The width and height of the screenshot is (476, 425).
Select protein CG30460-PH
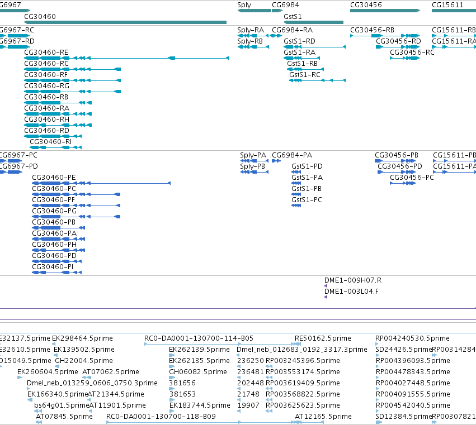59,250
